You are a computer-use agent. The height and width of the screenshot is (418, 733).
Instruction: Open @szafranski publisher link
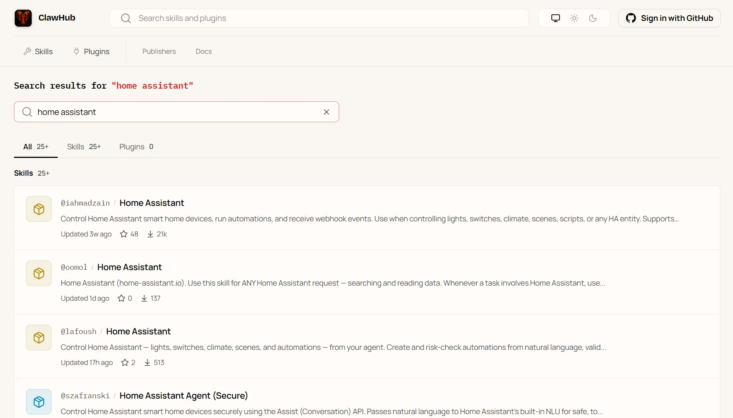(x=85, y=396)
